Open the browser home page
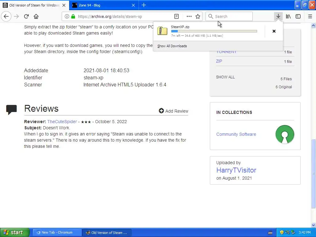 pyautogui.click(x=36, y=16)
